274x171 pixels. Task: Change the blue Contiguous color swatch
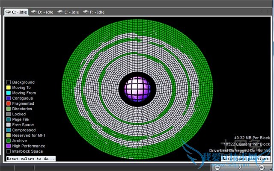(8, 98)
